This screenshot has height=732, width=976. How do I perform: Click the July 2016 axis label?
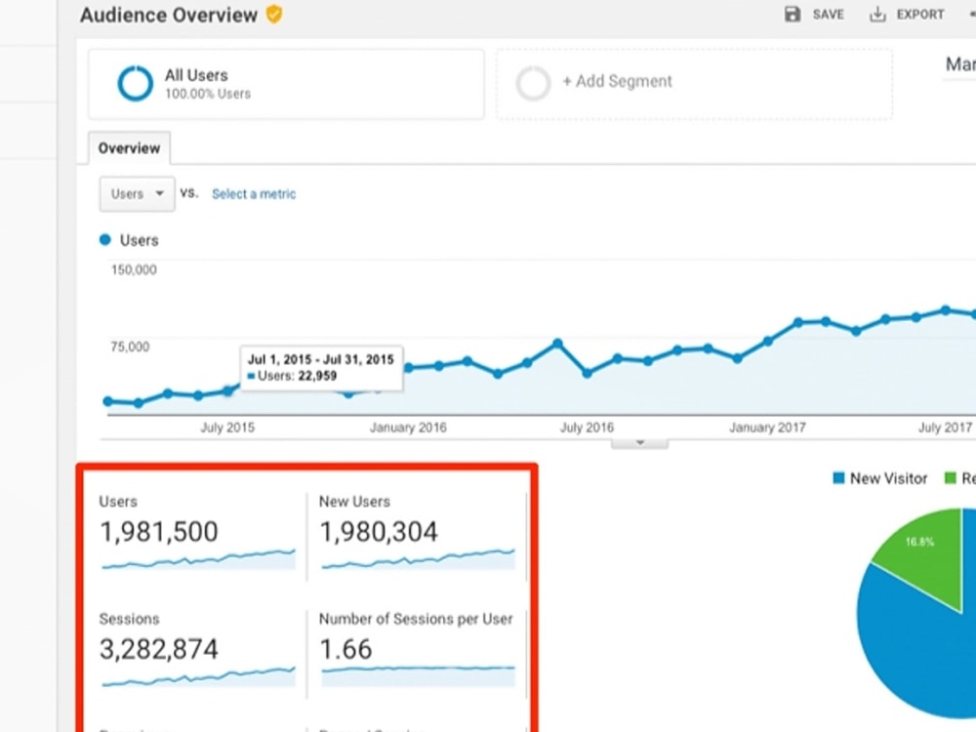[587, 427]
